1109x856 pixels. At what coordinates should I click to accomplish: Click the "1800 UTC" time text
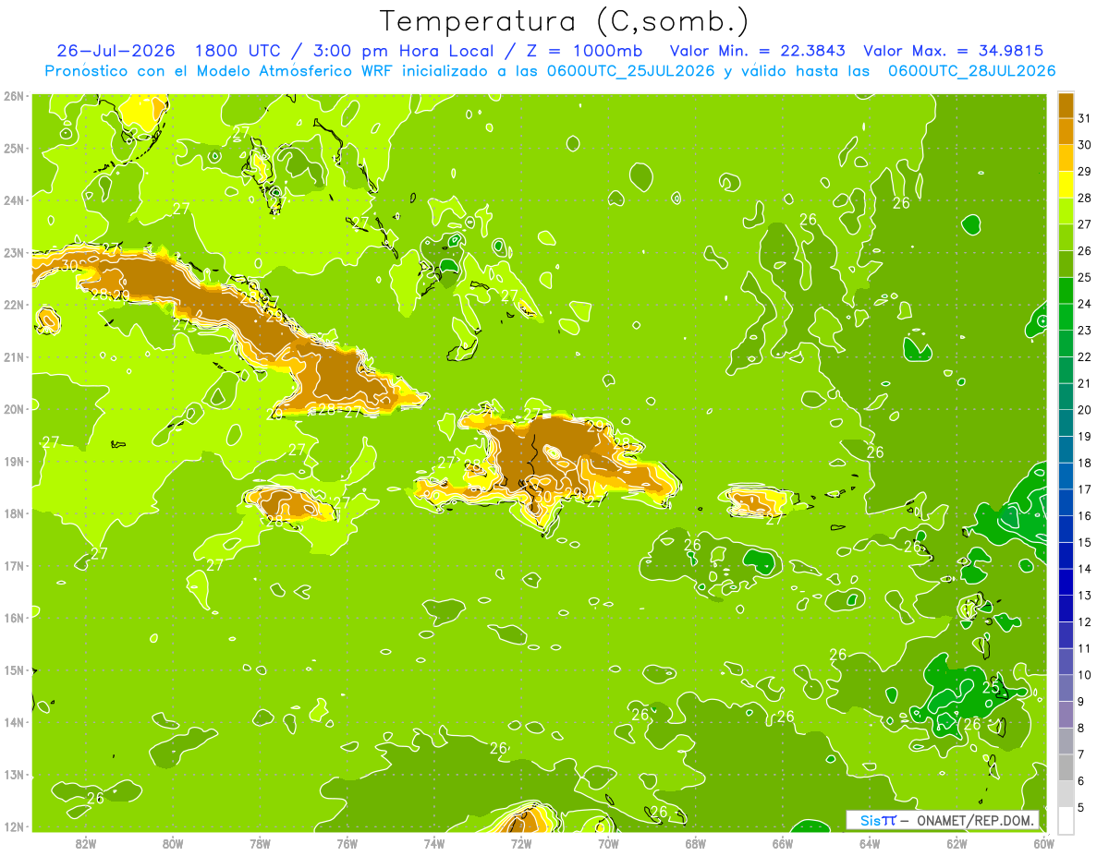(238, 51)
